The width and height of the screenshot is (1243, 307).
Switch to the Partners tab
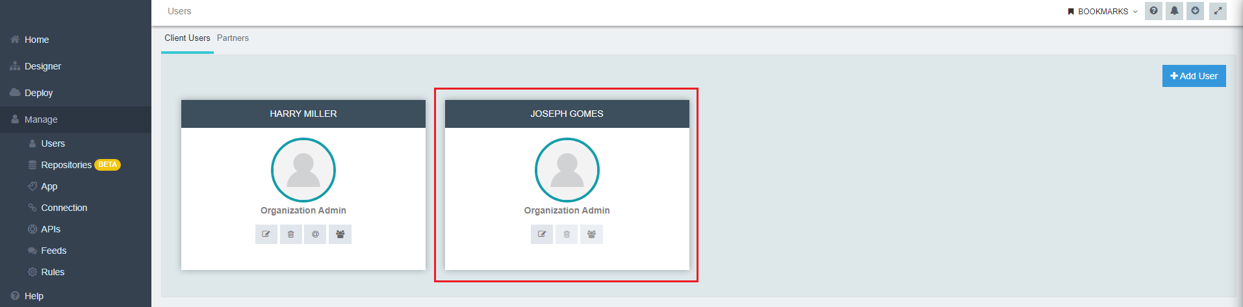pyautogui.click(x=233, y=38)
